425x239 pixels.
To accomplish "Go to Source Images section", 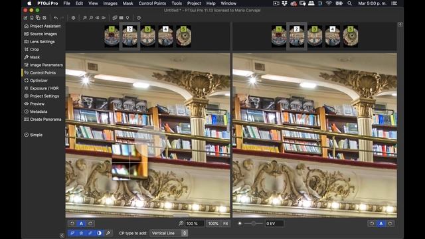I will point(41,34).
